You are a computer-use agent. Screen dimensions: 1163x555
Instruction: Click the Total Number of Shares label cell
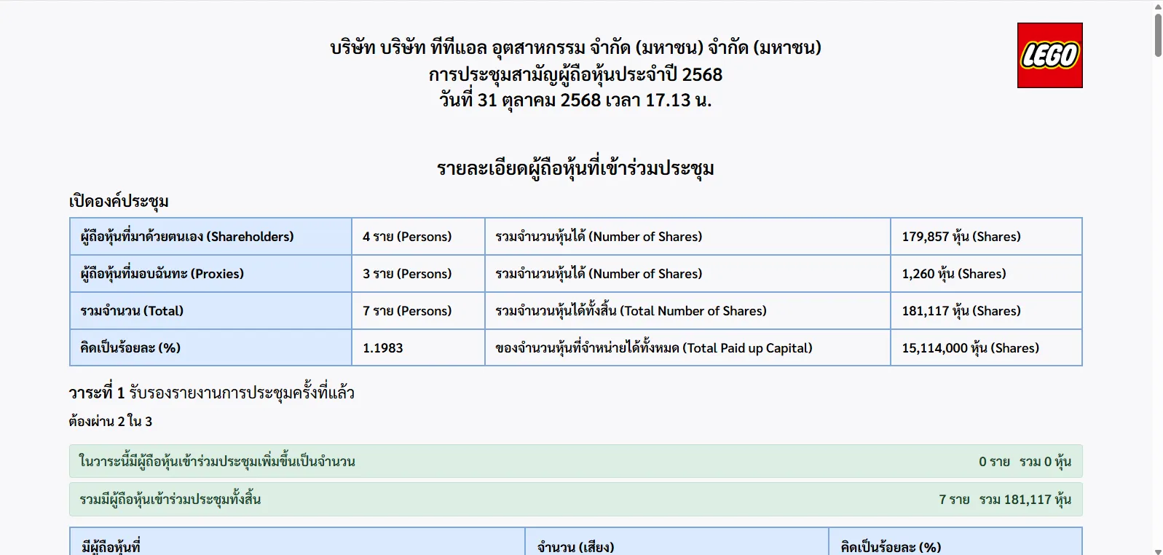tap(687, 311)
